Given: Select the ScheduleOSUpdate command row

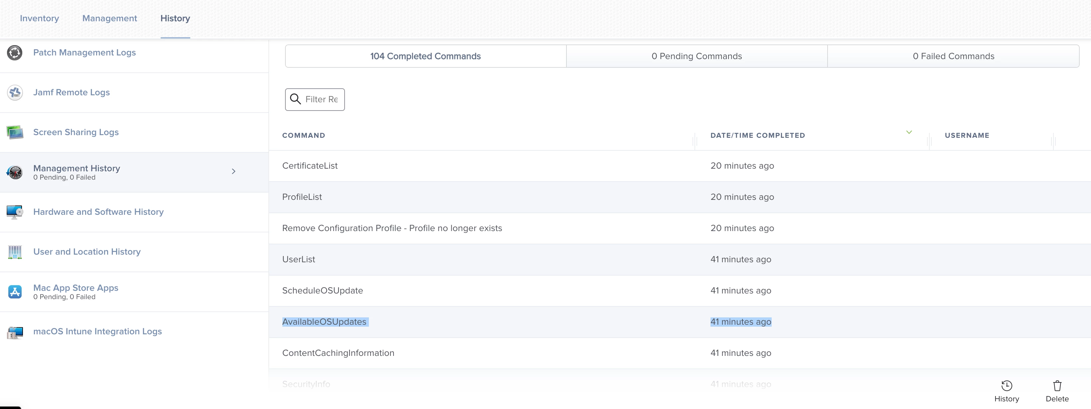Looking at the screenshot, I should pos(322,291).
